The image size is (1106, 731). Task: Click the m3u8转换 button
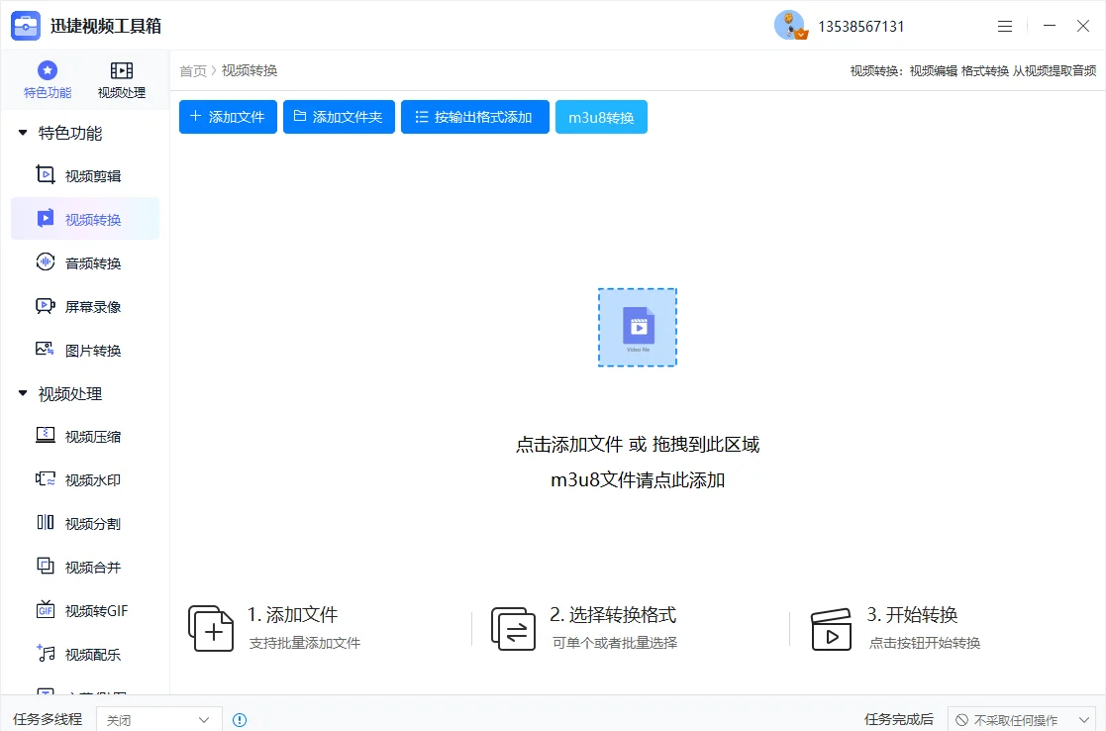coord(601,117)
